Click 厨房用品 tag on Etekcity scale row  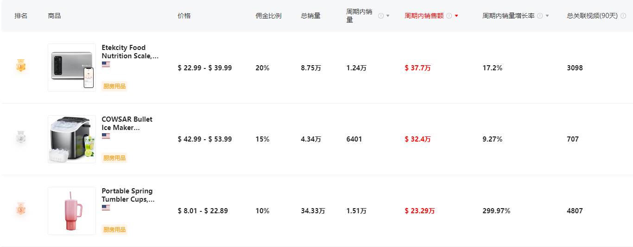coord(114,86)
